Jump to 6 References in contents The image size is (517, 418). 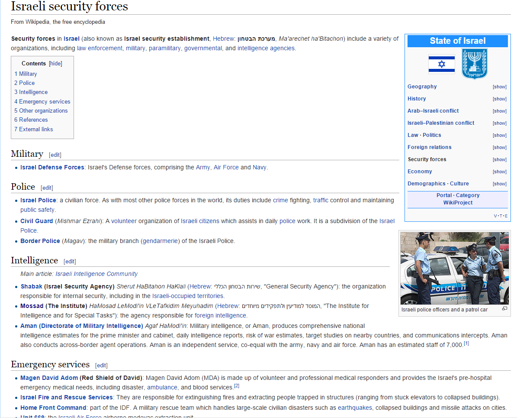31,120
